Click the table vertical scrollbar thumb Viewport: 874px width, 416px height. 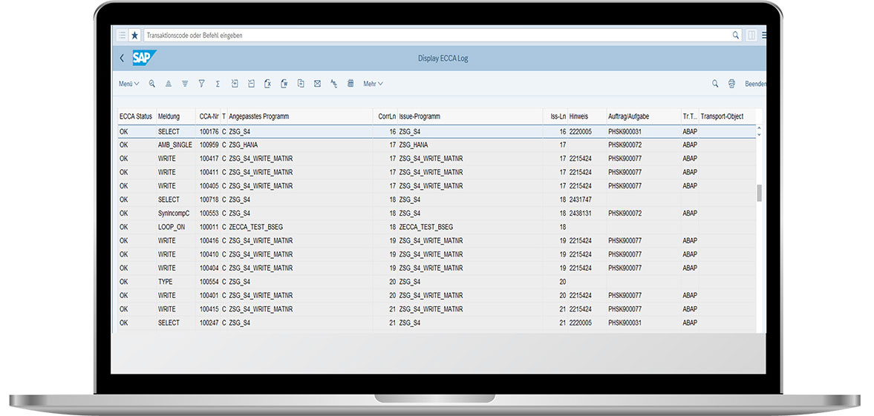pos(759,194)
